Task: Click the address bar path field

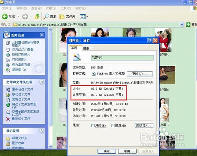Action: click(97, 24)
